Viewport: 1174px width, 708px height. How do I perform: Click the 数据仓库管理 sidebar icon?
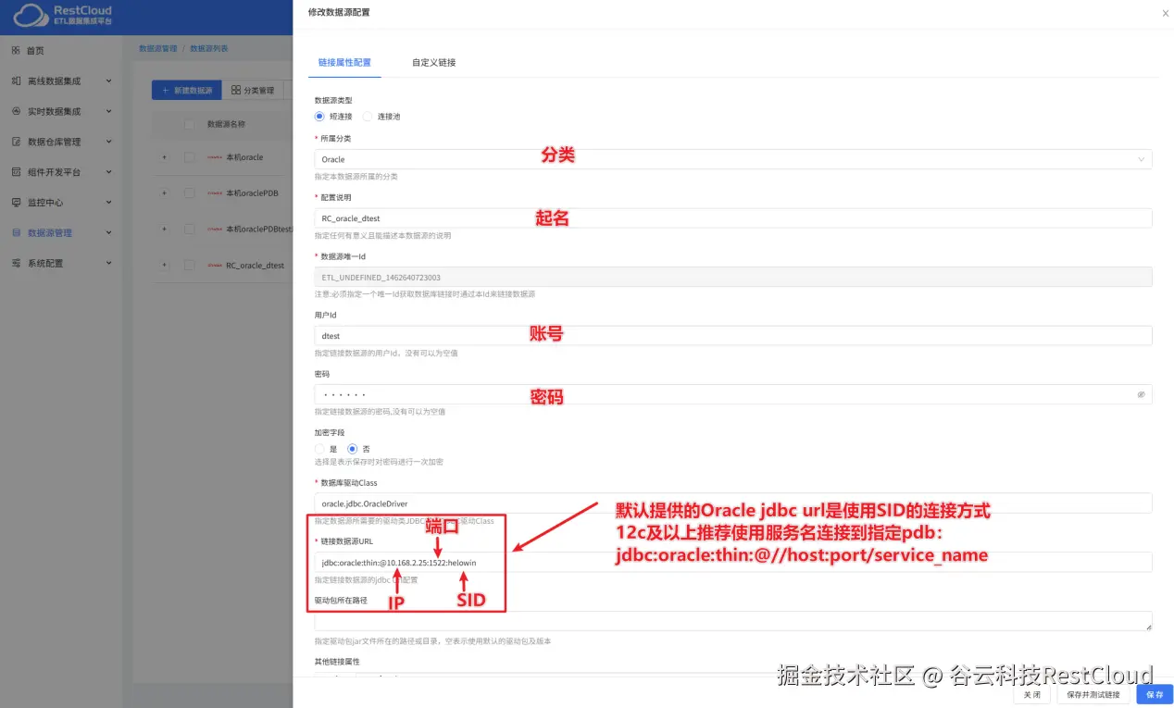[x=17, y=142]
